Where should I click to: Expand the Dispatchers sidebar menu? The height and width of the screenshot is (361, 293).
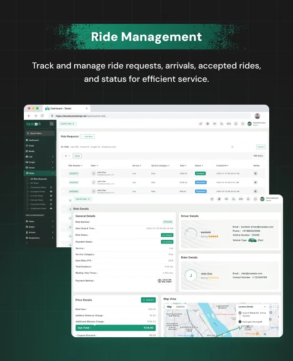(x=40, y=238)
